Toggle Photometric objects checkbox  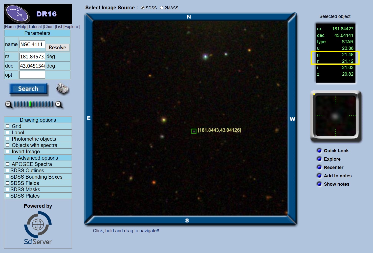click(x=8, y=139)
